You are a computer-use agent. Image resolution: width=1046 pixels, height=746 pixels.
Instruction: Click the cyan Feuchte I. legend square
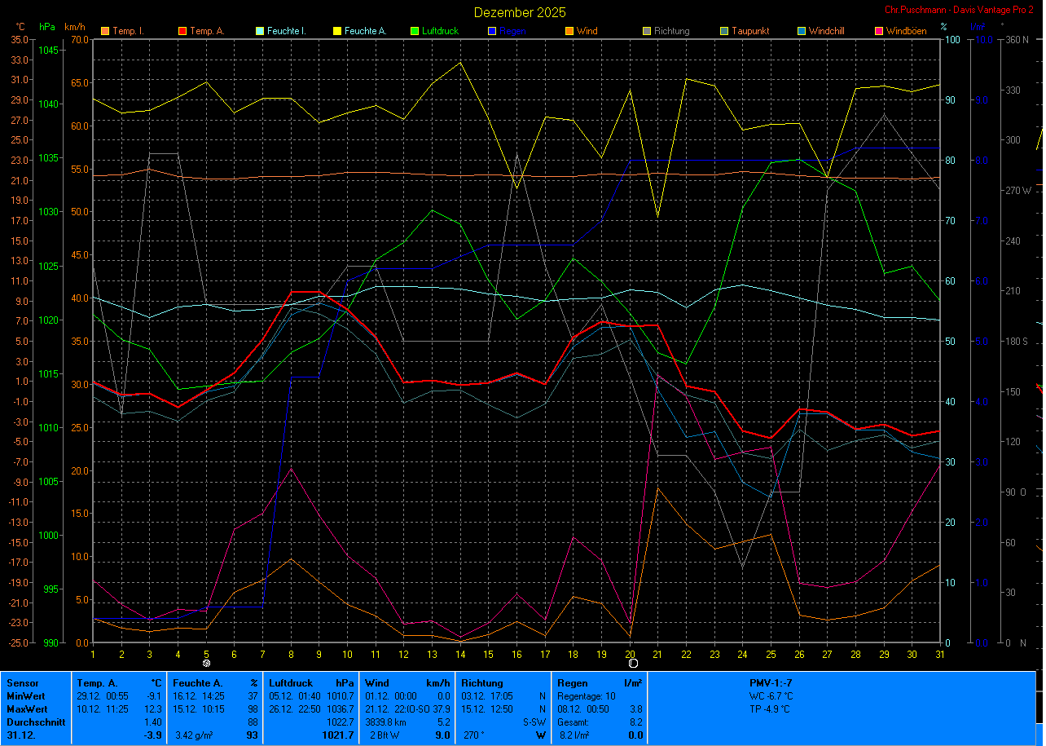[x=259, y=32]
